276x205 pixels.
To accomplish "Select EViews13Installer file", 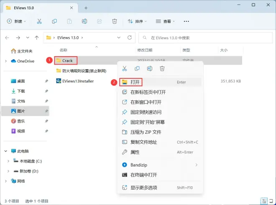I will tap(75, 81).
